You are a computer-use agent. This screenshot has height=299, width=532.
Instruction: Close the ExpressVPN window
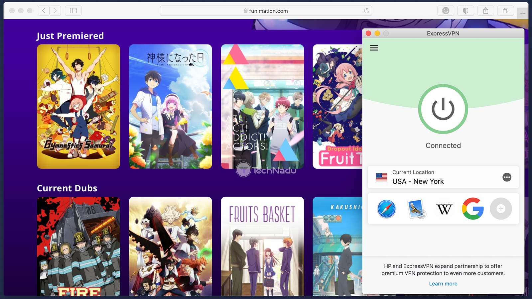(x=368, y=33)
